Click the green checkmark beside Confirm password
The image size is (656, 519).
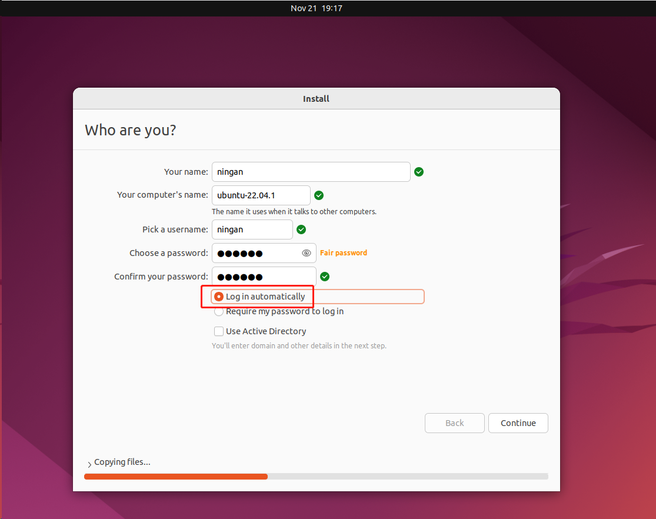(325, 277)
